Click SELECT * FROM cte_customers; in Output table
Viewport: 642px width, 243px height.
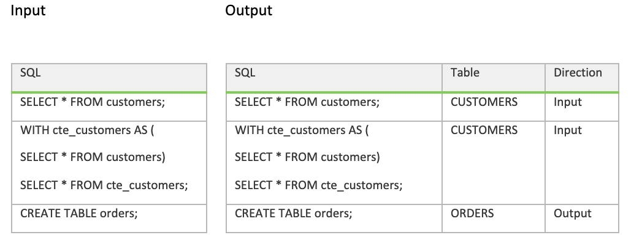coord(318,185)
